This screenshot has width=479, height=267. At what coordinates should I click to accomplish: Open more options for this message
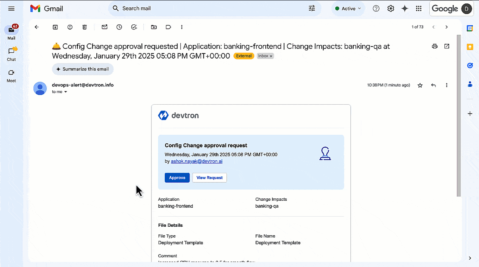tap(446, 85)
